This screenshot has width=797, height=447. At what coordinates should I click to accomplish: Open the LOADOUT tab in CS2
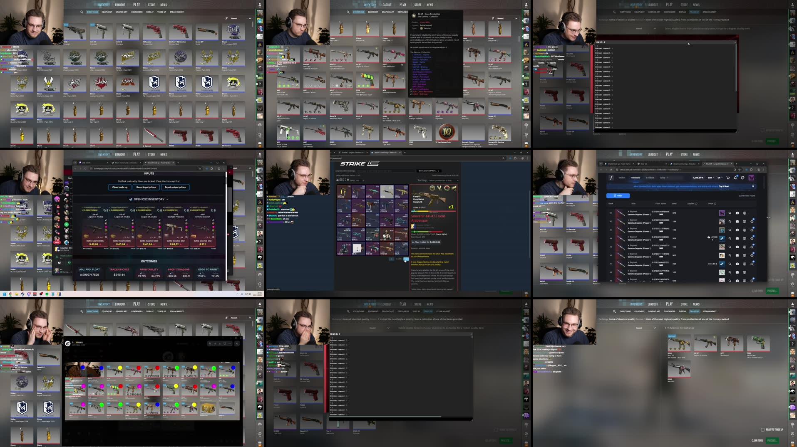click(120, 5)
